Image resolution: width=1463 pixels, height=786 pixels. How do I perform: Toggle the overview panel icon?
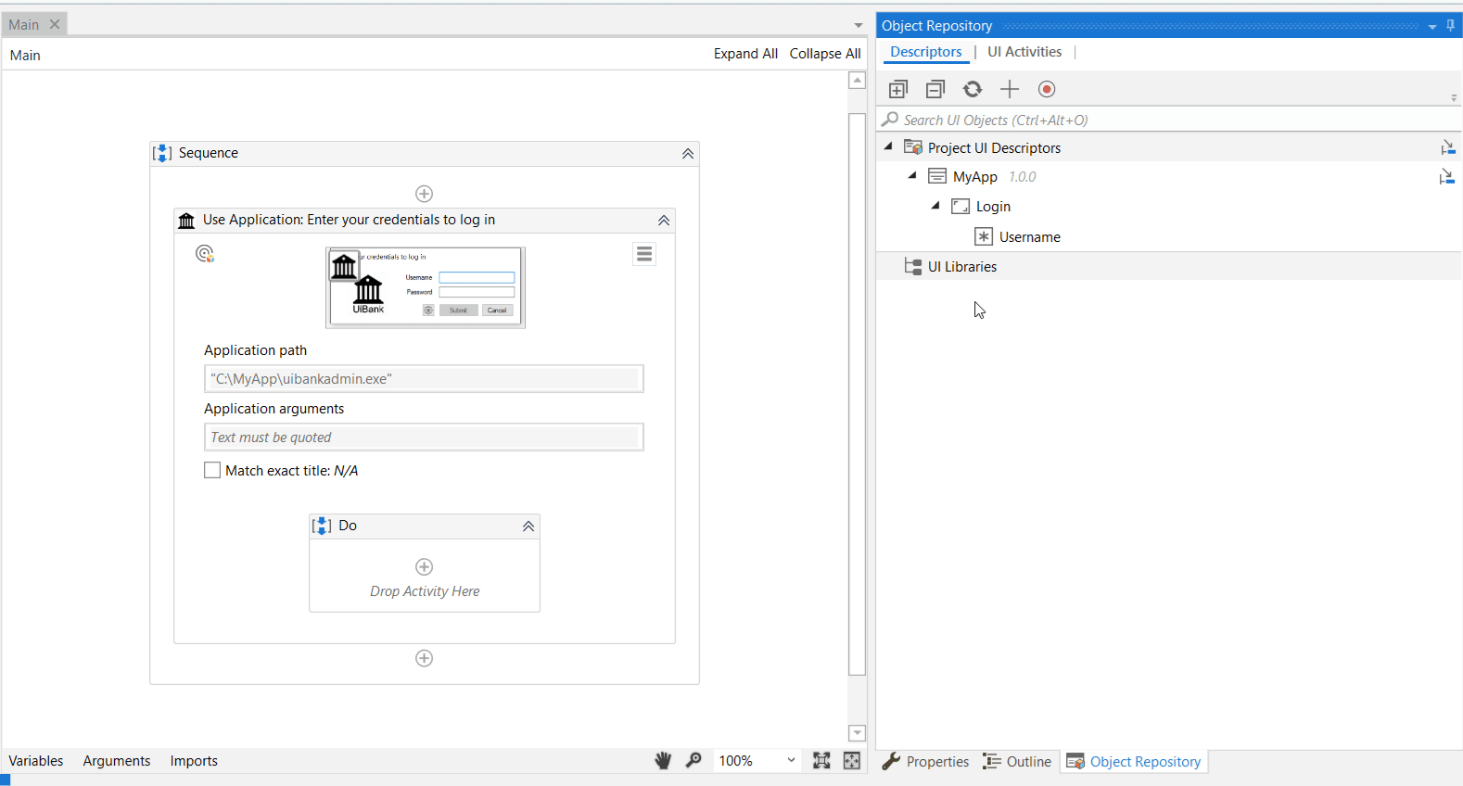[x=852, y=761]
